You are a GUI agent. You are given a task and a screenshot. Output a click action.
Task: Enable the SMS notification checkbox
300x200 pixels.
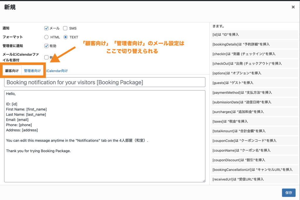(x=65, y=28)
